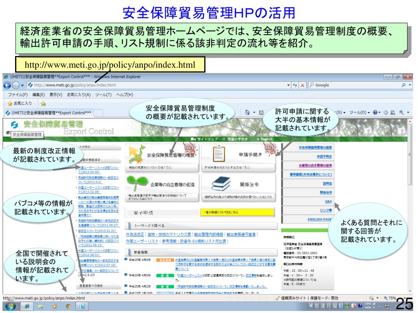
Task: Open the Home icon dropdown arrow
Action: [x=254, y=113]
